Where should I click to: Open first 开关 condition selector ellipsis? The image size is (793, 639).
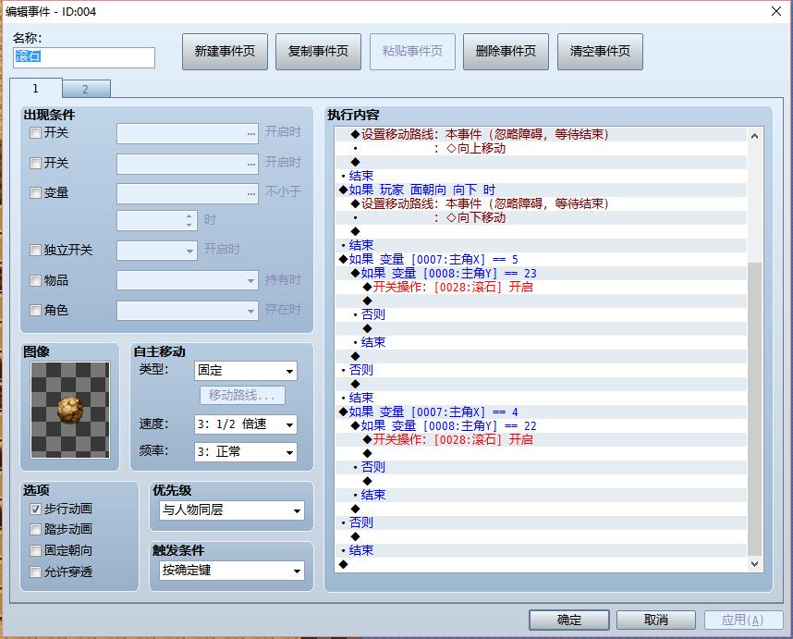(251, 134)
